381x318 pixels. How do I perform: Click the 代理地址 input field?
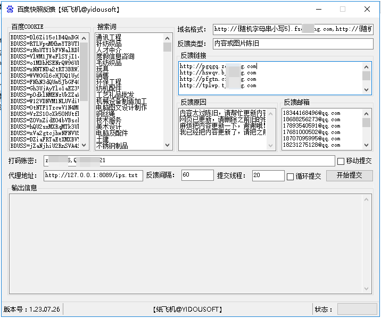[x=93, y=175]
